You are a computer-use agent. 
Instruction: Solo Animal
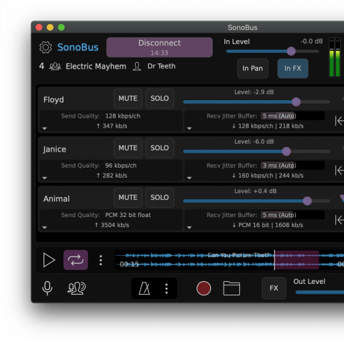(x=160, y=198)
